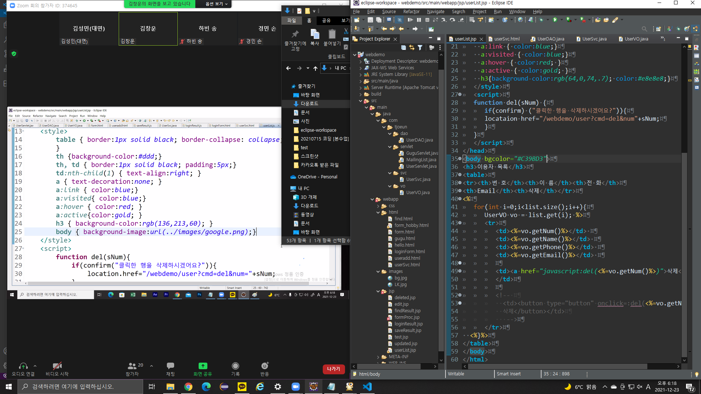Click the Resume debug icon

click(410, 20)
